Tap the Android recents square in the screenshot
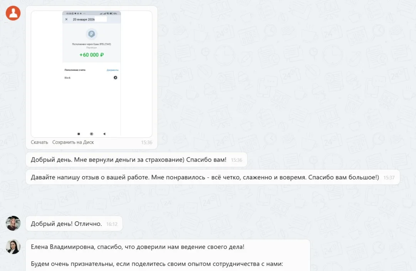Screen dimensions: 416x271 tap(79, 134)
